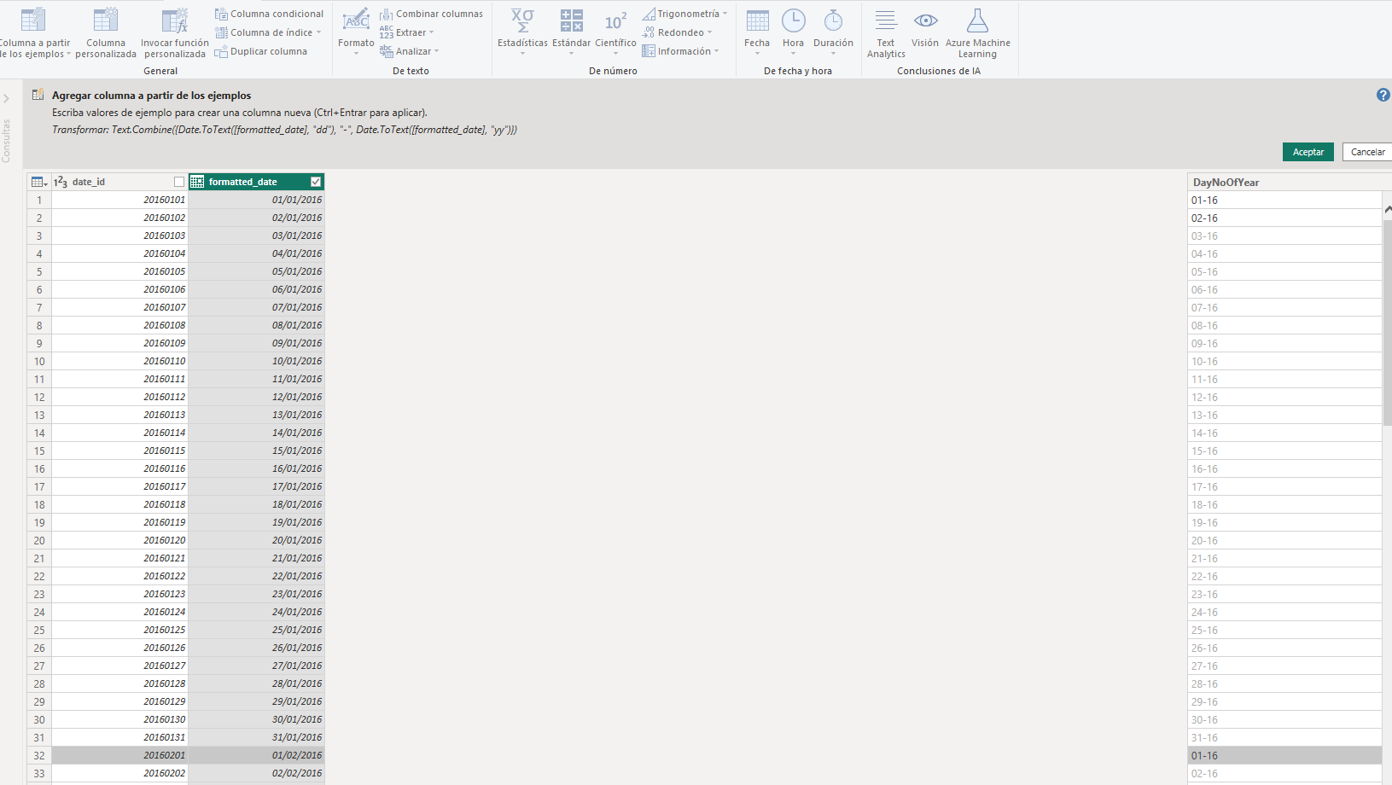Select the date_id column header
The image size is (1392, 785).
[119, 182]
